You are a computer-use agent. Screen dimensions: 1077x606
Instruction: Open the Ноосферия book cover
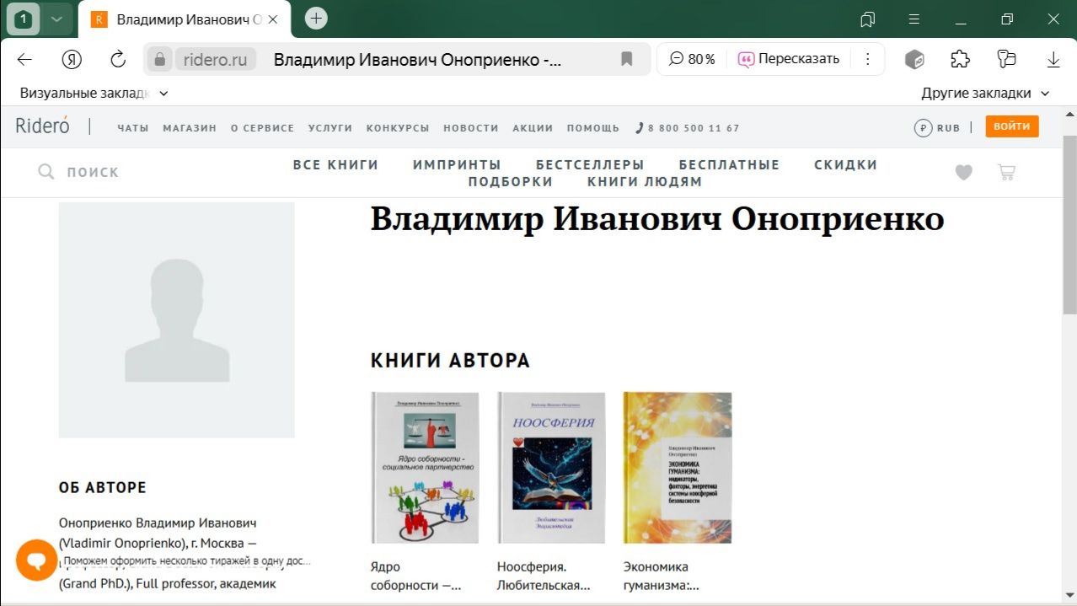551,467
